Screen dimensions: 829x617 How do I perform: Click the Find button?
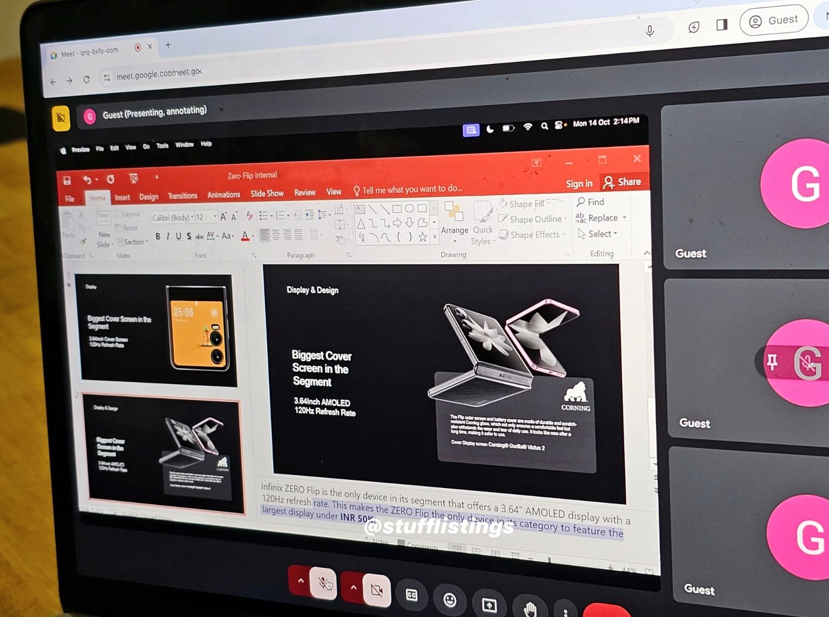click(x=590, y=202)
